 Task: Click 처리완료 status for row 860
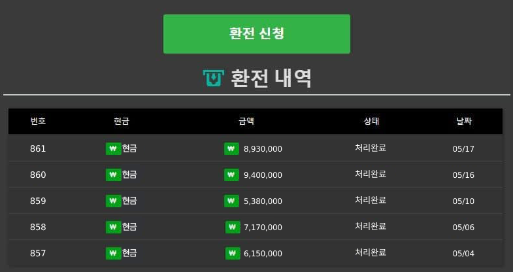tap(371, 174)
